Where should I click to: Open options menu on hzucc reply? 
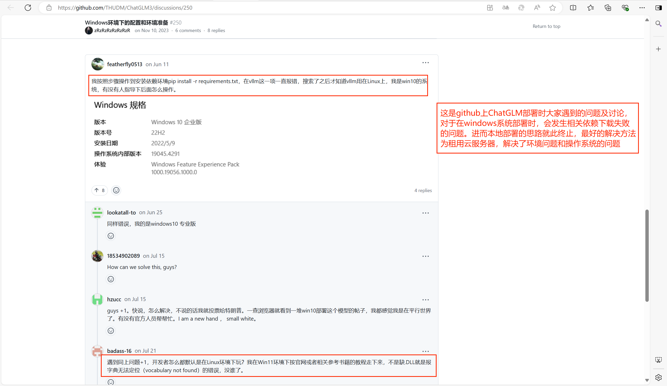click(x=426, y=300)
